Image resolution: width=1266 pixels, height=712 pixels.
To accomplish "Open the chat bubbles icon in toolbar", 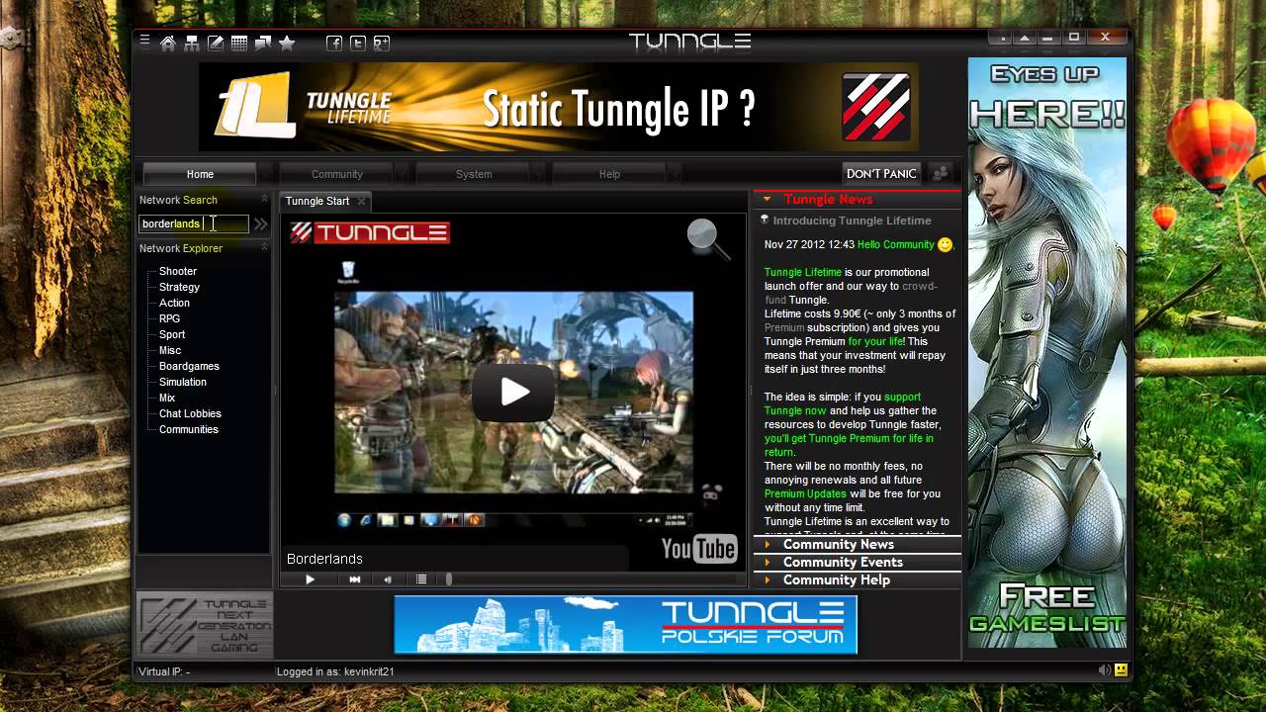I will 263,43.
